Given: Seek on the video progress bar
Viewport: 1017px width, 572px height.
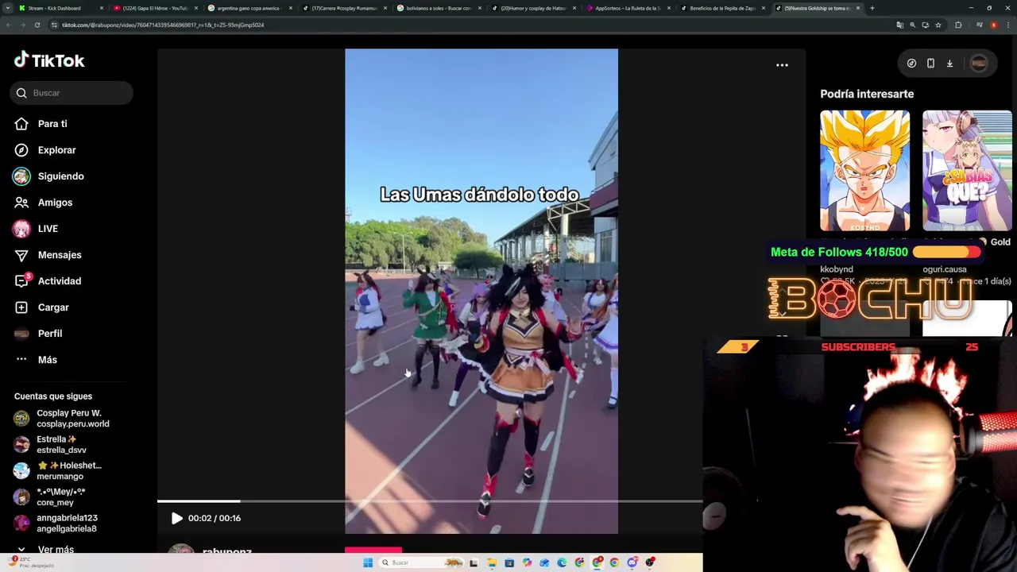Looking at the screenshot, I should pos(429,501).
